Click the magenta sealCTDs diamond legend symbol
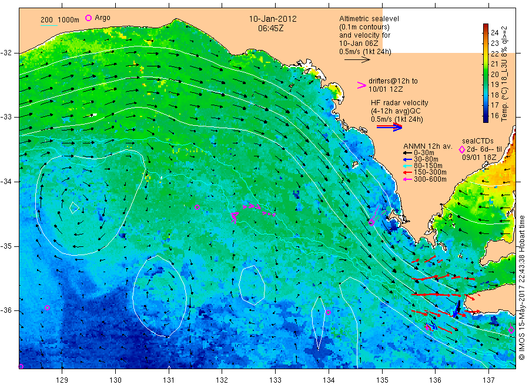Screen dimensions: 529x388 click(462, 149)
